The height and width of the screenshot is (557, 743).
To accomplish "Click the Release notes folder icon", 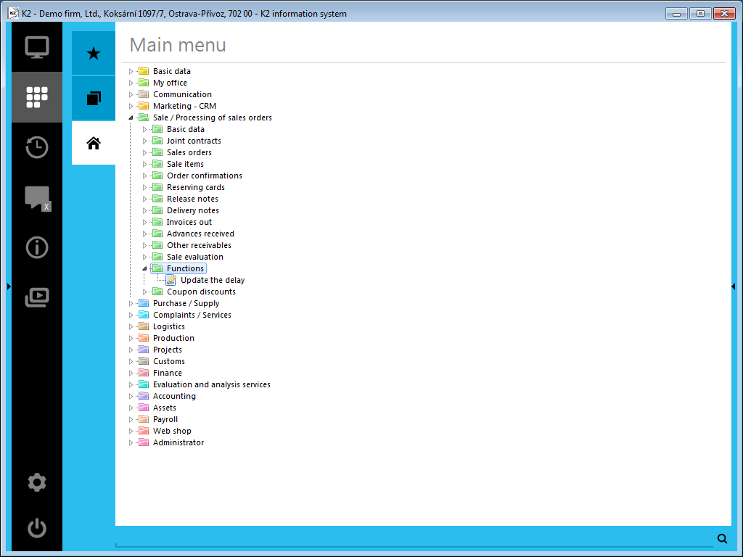I will coord(157,199).
